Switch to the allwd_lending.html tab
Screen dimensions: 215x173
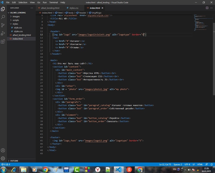50,8
